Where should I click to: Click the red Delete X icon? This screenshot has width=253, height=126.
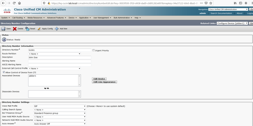coord(15,29)
